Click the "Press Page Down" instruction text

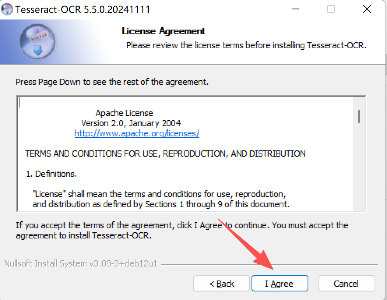[x=112, y=82]
